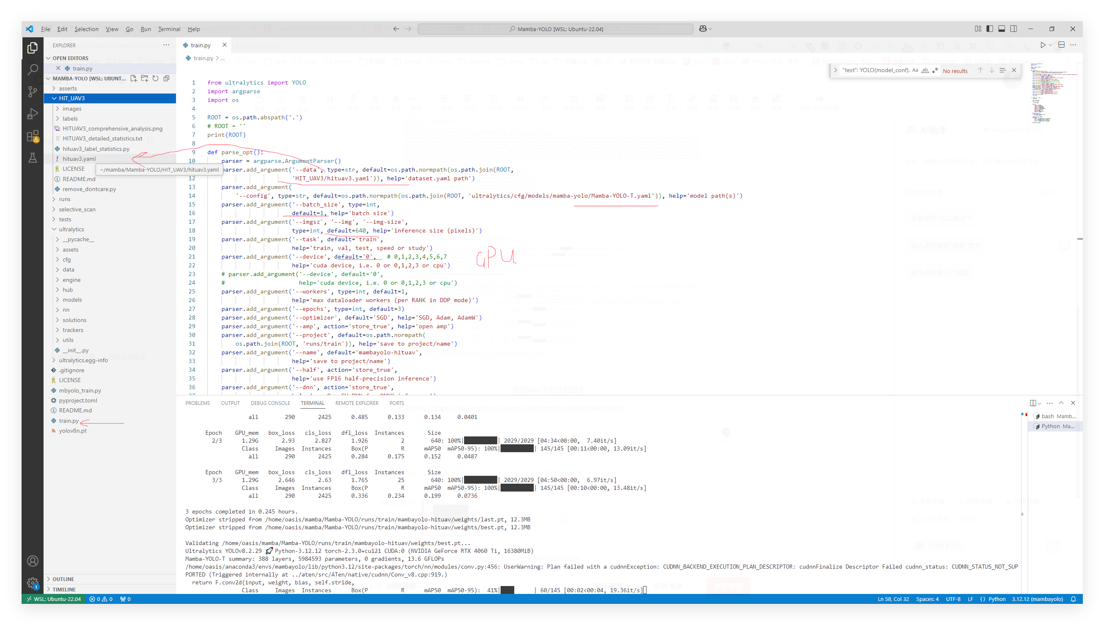Enable regex search mode
The height and width of the screenshot is (625, 1104).
click(936, 70)
